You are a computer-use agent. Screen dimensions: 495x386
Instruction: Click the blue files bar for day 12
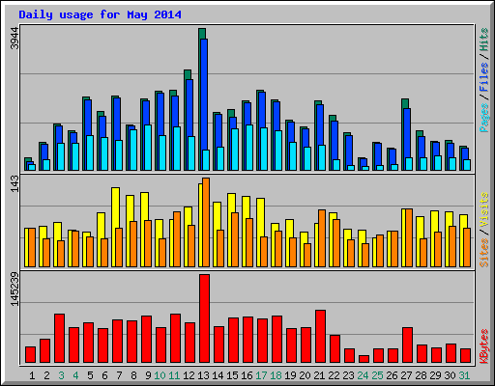[x=189, y=108]
